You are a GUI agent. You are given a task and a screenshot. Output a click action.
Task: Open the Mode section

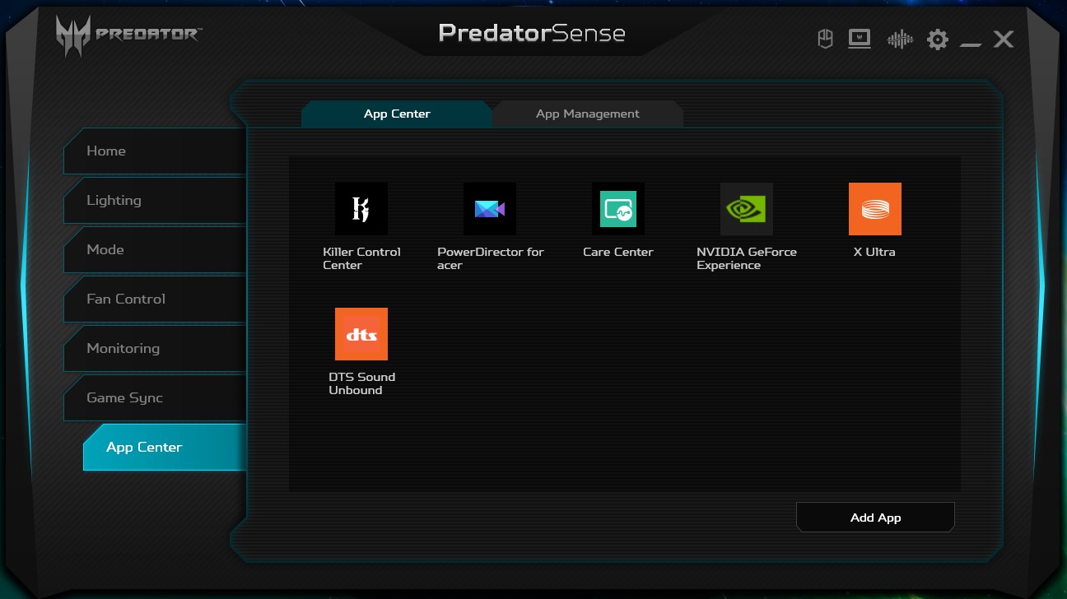click(x=155, y=250)
